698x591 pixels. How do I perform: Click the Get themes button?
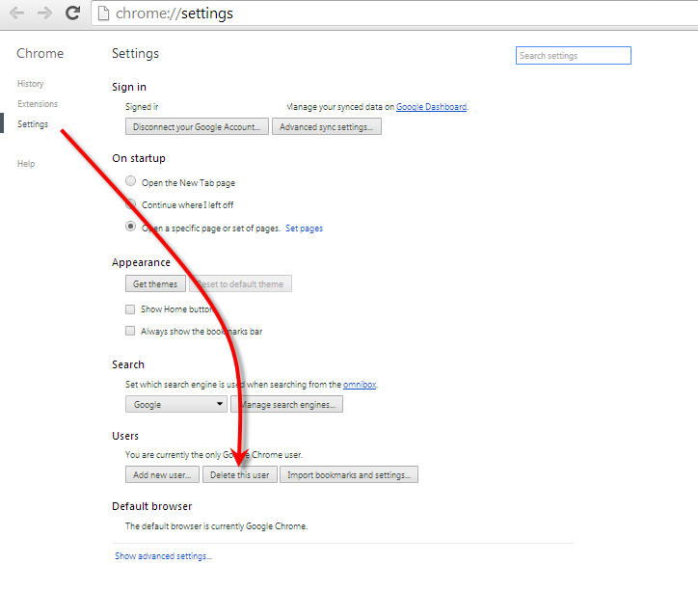pos(155,283)
